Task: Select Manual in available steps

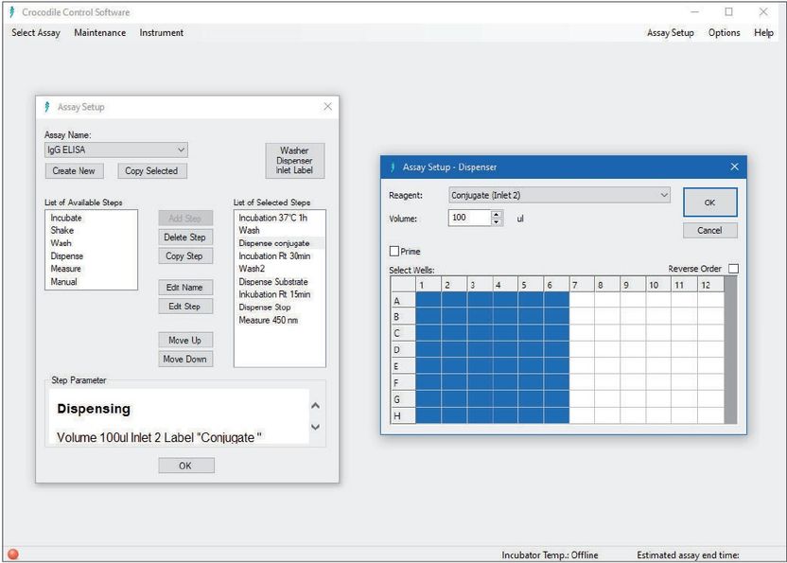Action: [63, 282]
